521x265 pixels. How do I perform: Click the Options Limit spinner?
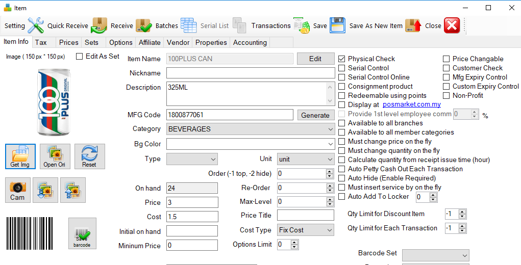pos(294,245)
